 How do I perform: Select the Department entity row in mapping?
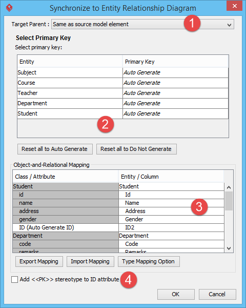coord(118,236)
